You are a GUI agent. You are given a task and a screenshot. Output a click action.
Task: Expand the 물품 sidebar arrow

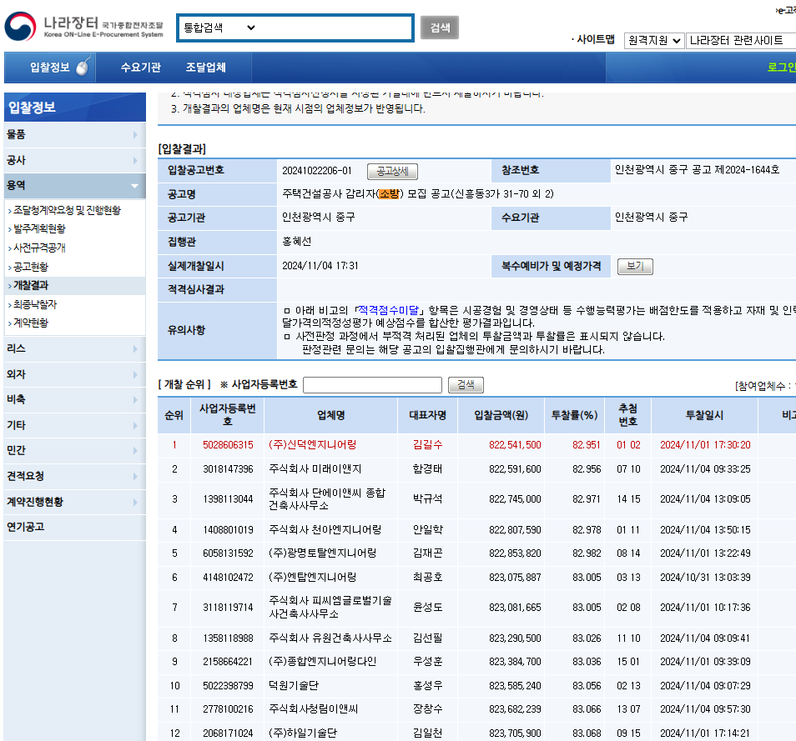click(135, 134)
